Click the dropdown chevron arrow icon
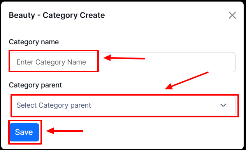 coord(223,105)
